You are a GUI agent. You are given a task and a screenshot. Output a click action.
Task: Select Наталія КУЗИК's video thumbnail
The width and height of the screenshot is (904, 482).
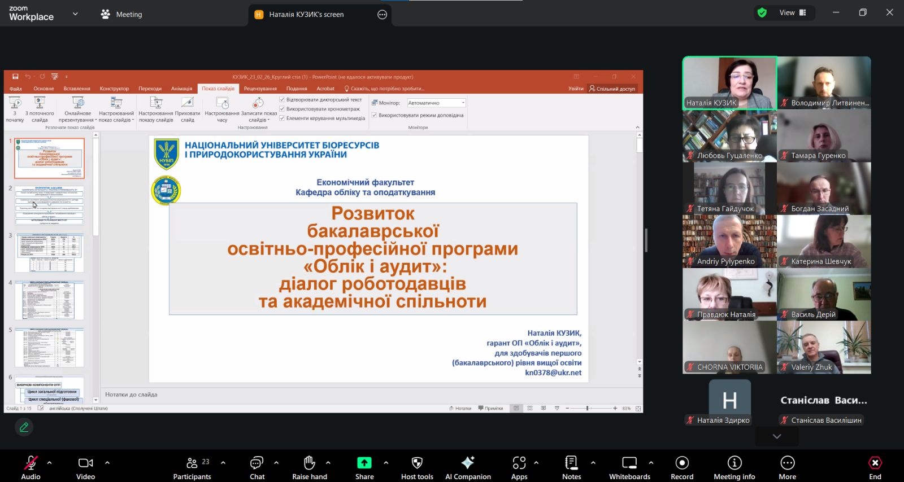coord(729,82)
